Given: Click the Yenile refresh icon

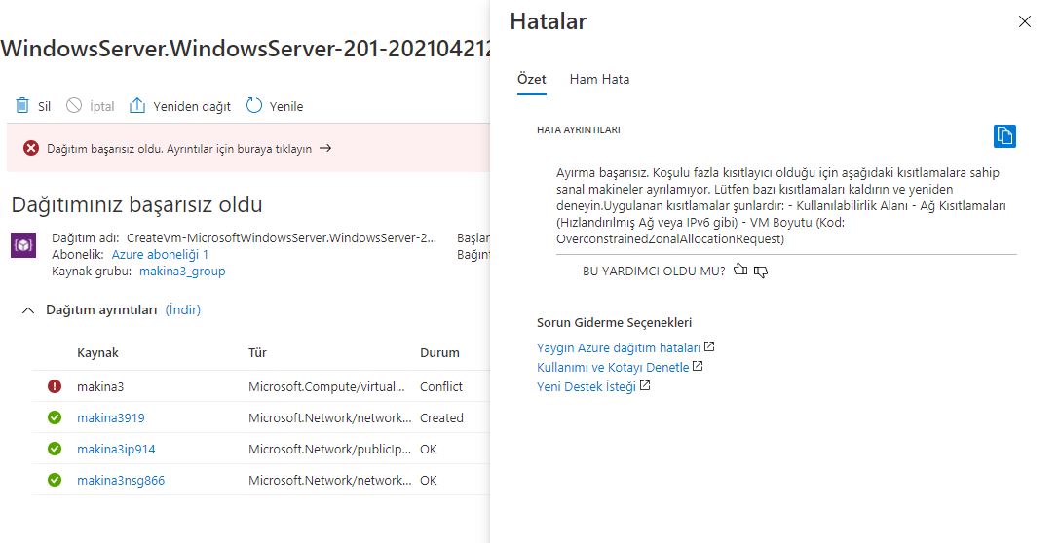Looking at the screenshot, I should (x=254, y=105).
